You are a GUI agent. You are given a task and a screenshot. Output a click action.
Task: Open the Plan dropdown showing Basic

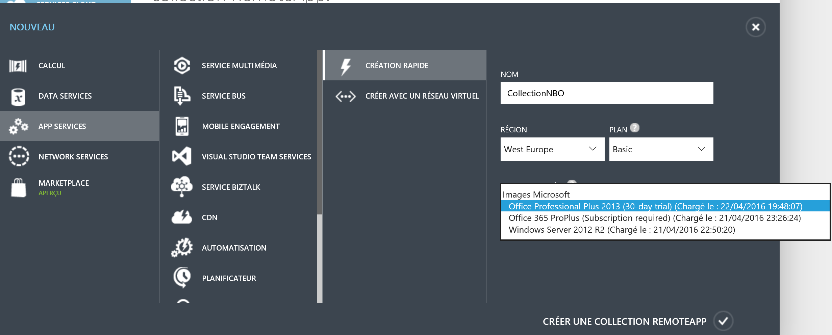click(x=661, y=149)
